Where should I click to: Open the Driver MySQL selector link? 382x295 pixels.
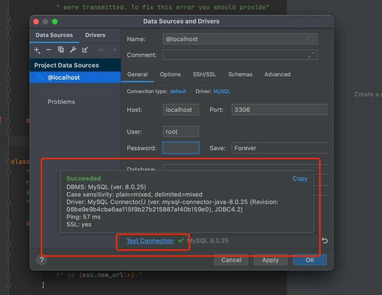pos(222,91)
